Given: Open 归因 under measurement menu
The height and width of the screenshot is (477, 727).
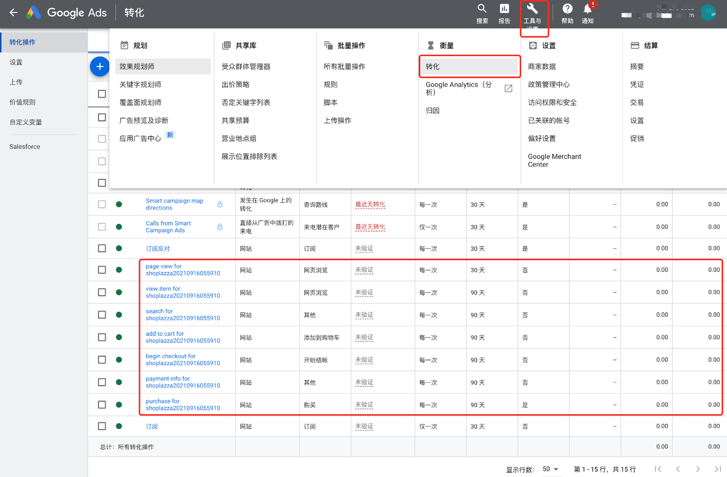Looking at the screenshot, I should coord(433,110).
